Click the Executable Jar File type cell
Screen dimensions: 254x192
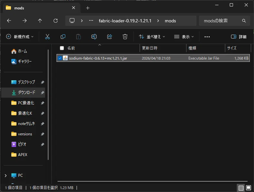tap(204, 58)
